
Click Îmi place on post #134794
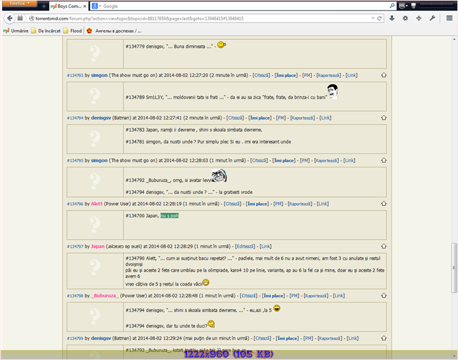coord(260,118)
